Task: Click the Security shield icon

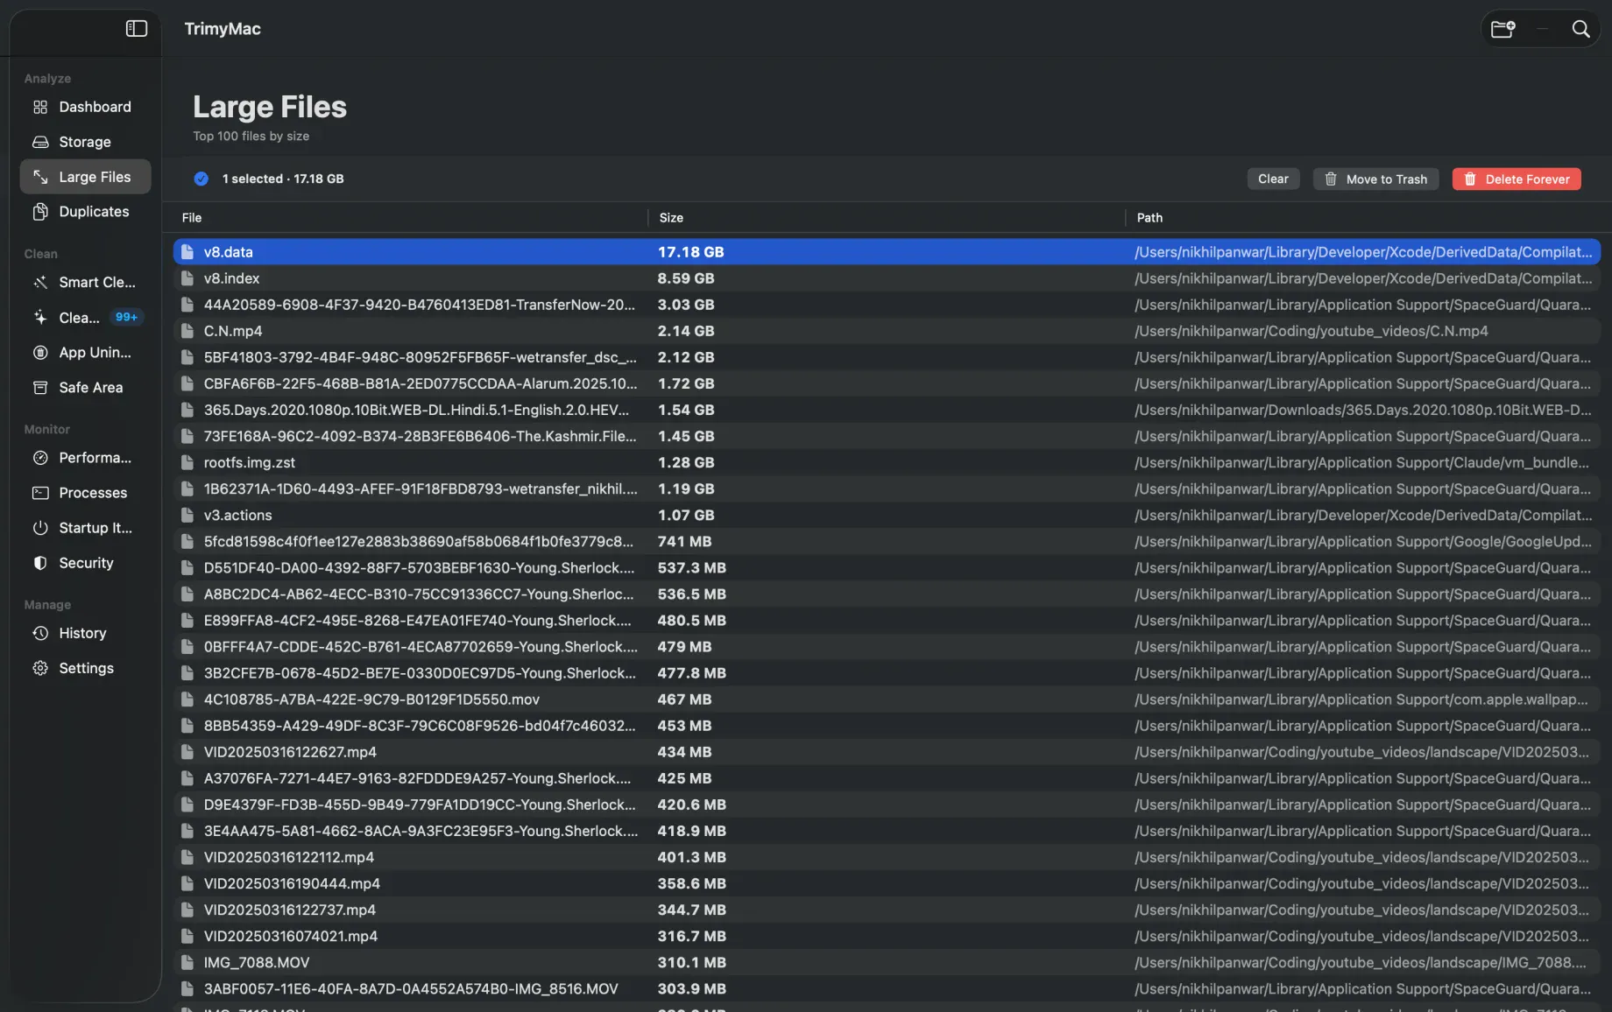Action: pyautogui.click(x=40, y=563)
